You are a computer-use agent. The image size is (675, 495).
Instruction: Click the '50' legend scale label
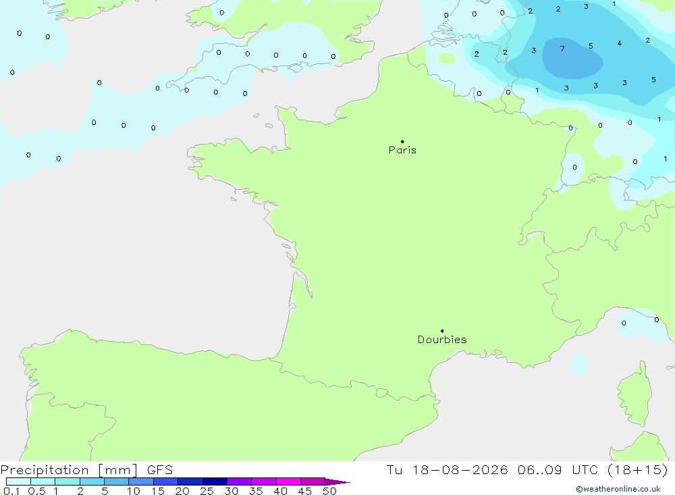[329, 491]
